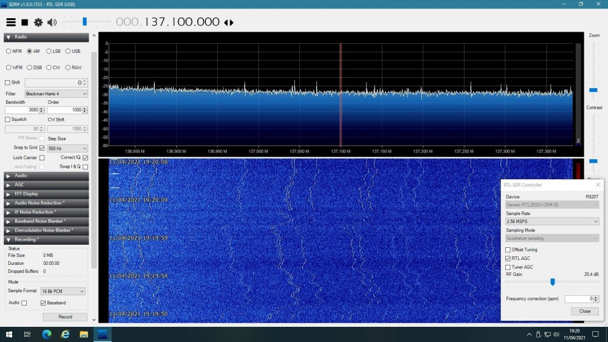Image resolution: width=608 pixels, height=342 pixels.
Task: Enable the Shift checkbox
Action: point(7,83)
